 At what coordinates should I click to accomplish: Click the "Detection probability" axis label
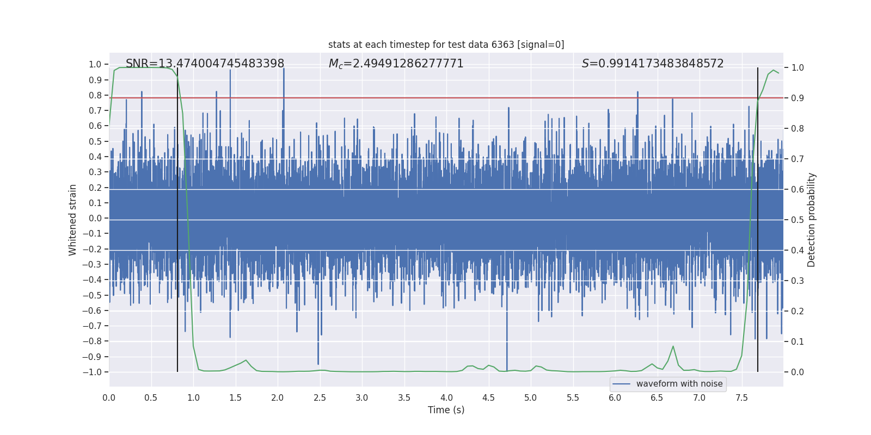(812, 220)
